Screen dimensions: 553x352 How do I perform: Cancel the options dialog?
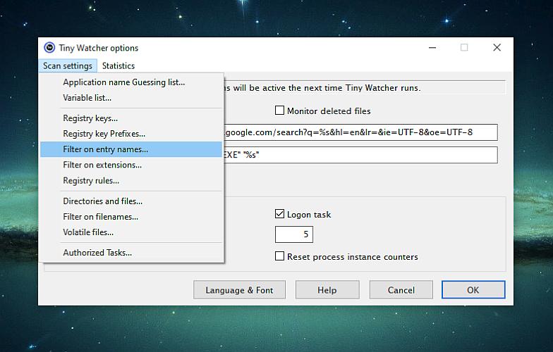401,290
